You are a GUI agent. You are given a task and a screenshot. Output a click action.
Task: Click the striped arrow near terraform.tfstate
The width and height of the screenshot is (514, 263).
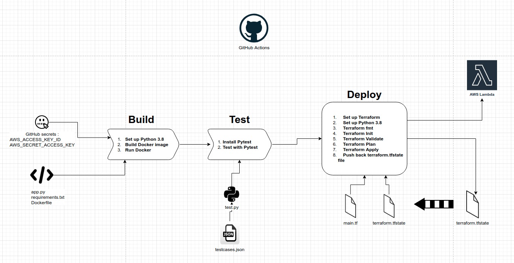pyautogui.click(x=433, y=204)
